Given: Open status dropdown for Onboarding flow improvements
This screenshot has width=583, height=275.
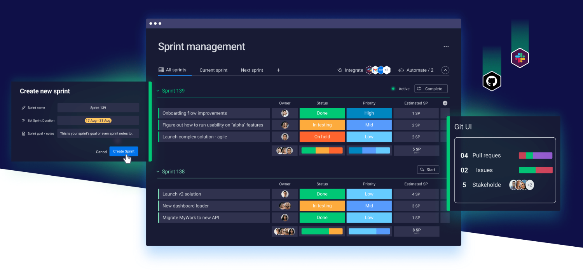Looking at the screenshot, I should click(x=322, y=113).
